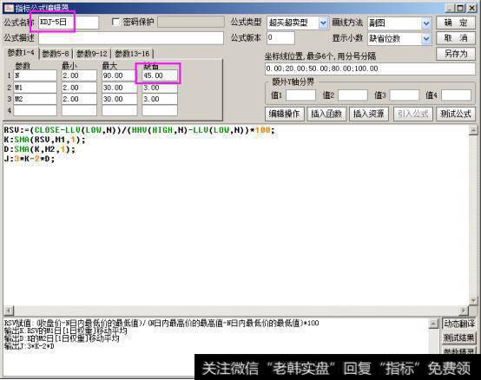481x380 pixels.
Task: Click the code line J:3*K-2*D;
Action: [30, 159]
